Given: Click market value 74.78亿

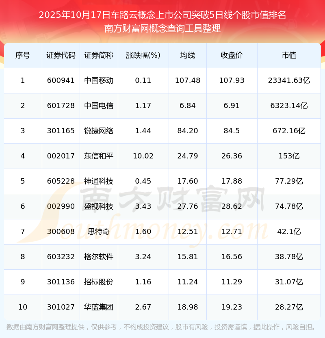Looking at the screenshot, I should pyautogui.click(x=289, y=206).
